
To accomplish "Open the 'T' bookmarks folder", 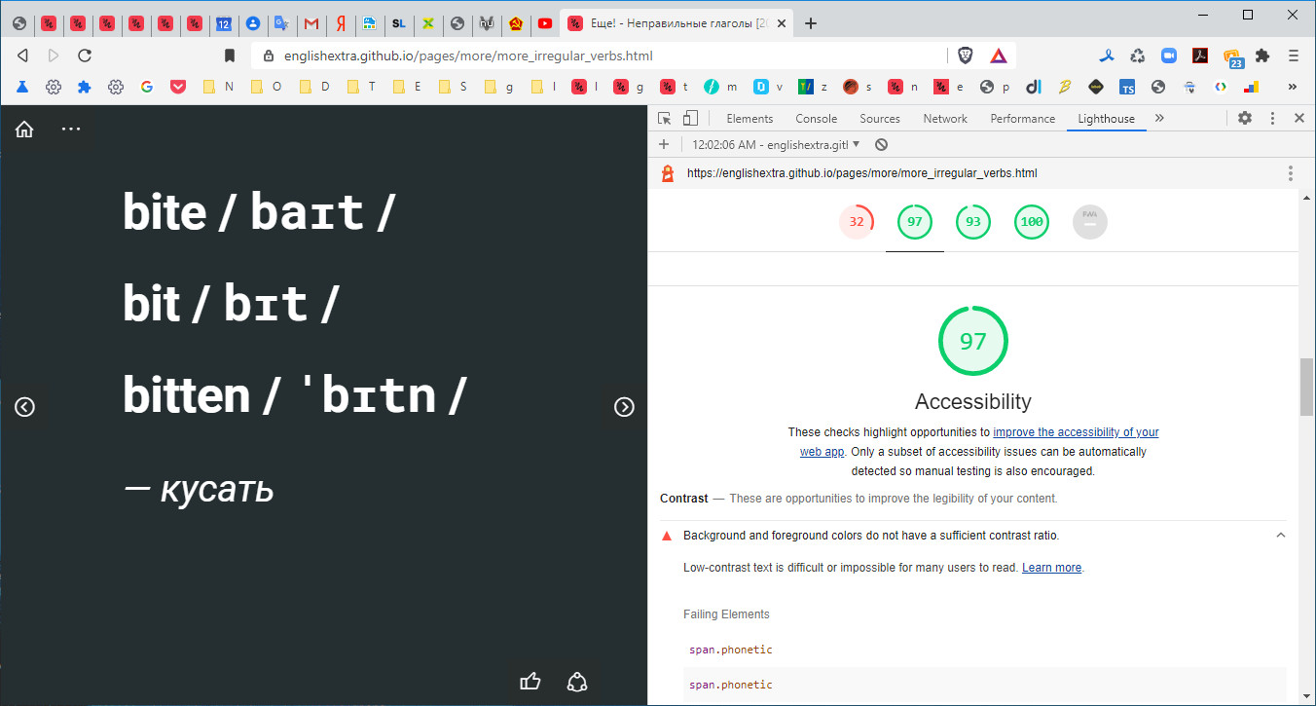I will [x=361, y=87].
